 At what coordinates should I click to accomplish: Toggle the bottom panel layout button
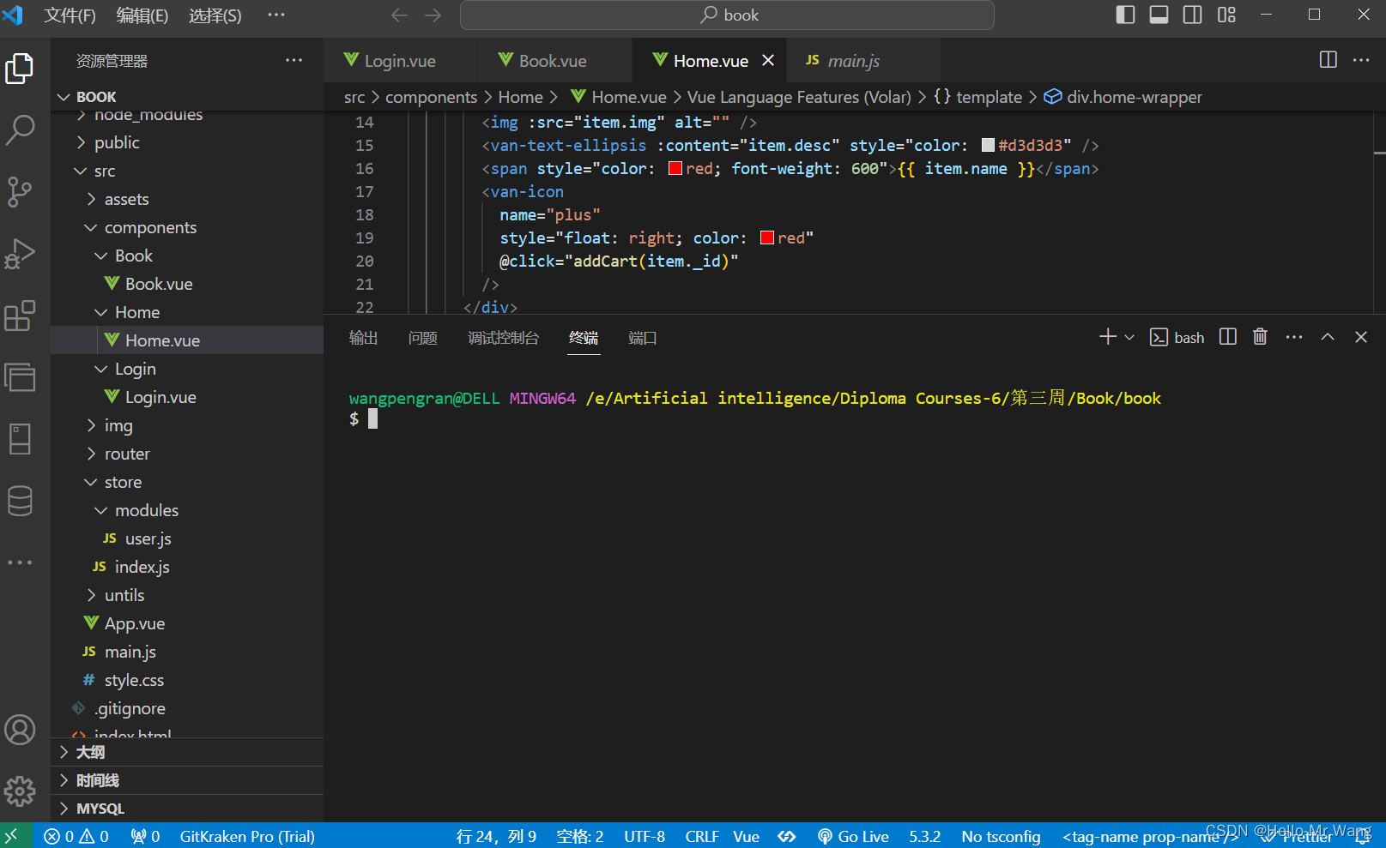tap(1159, 15)
